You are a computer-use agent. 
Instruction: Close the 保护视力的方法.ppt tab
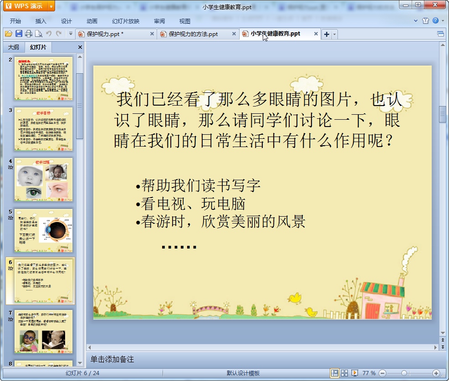click(x=234, y=34)
